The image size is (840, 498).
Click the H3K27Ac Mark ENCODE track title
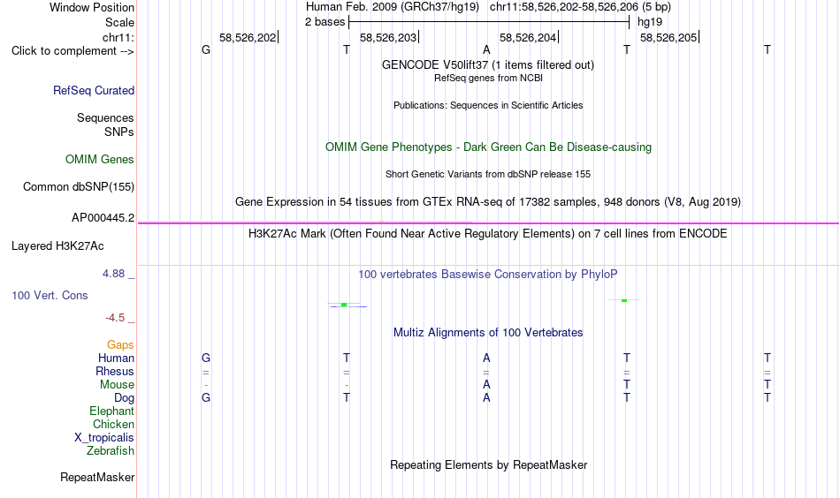[x=488, y=234]
